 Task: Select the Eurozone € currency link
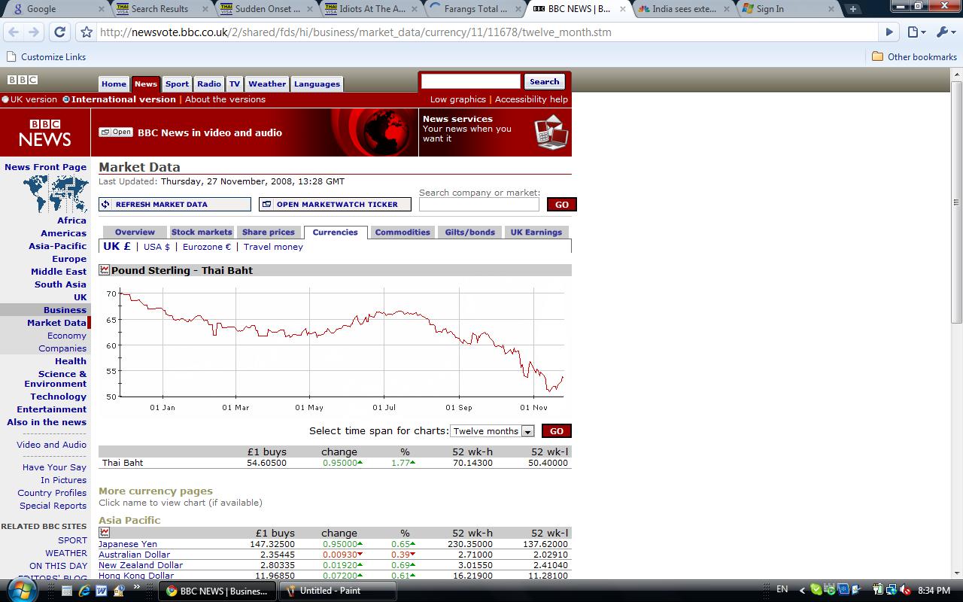coord(207,247)
